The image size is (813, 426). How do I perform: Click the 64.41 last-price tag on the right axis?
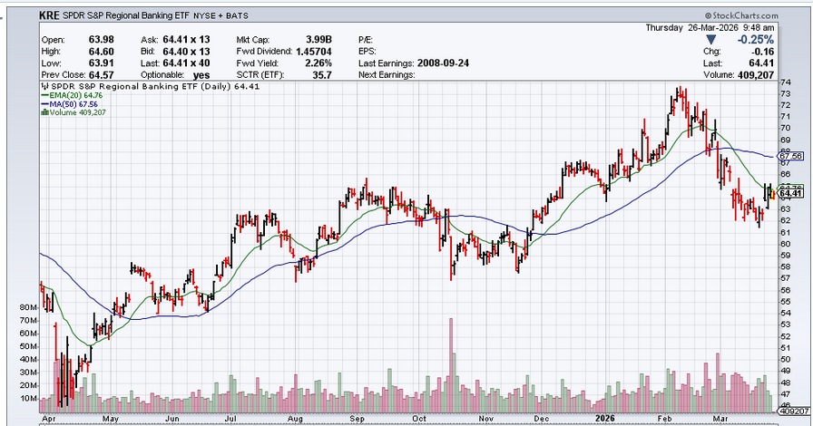coord(790,194)
